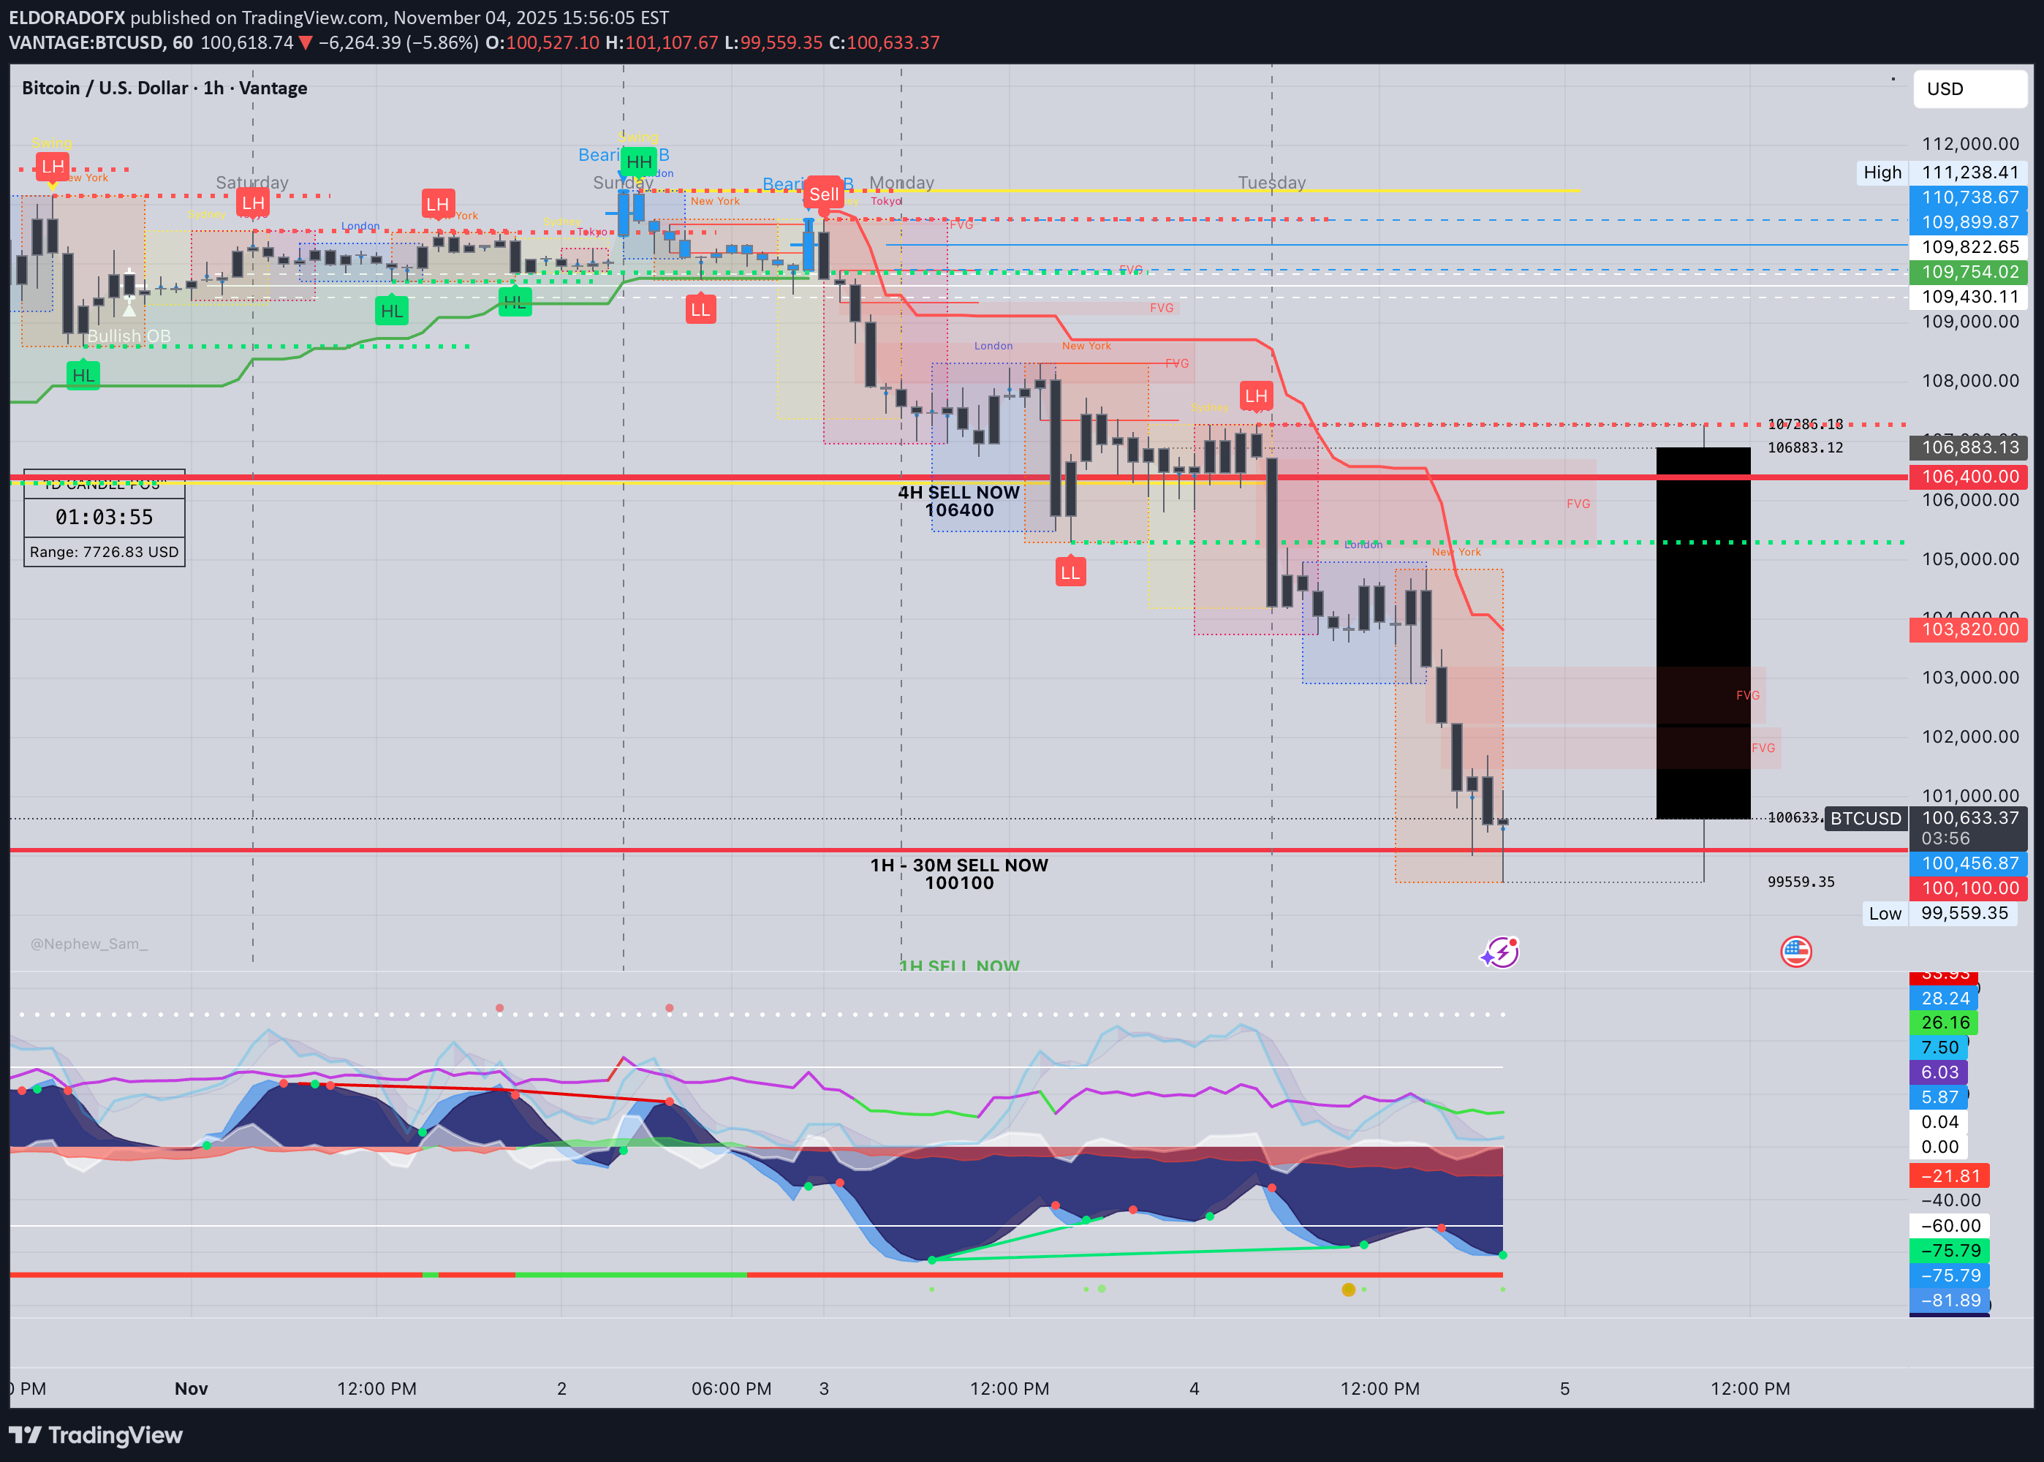The image size is (2044, 1462).
Task: Click the 106,400.00 red price label
Action: pyautogui.click(x=1969, y=476)
